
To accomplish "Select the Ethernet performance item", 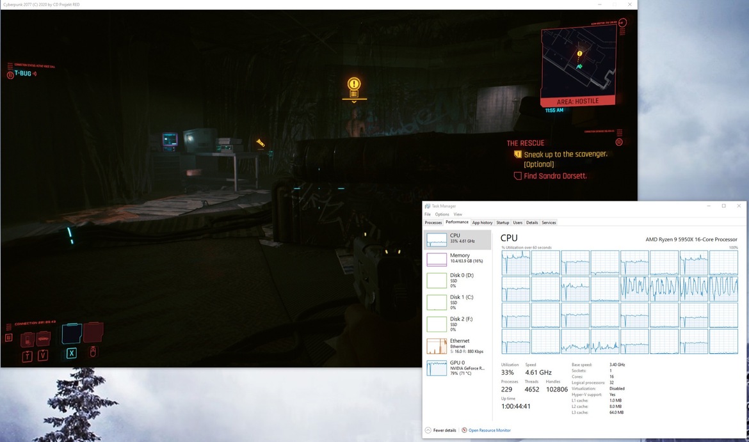I will tap(457, 346).
